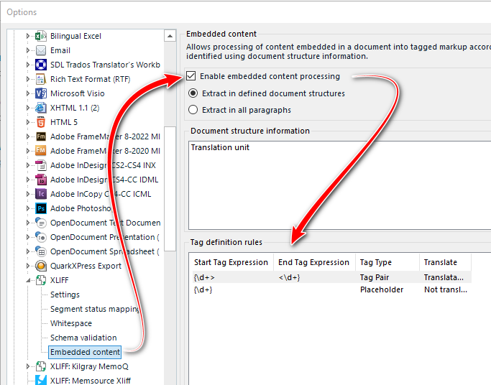Viewport: 491px width, 385px height.
Task: Click the Tag Type column header
Action: (x=387, y=262)
